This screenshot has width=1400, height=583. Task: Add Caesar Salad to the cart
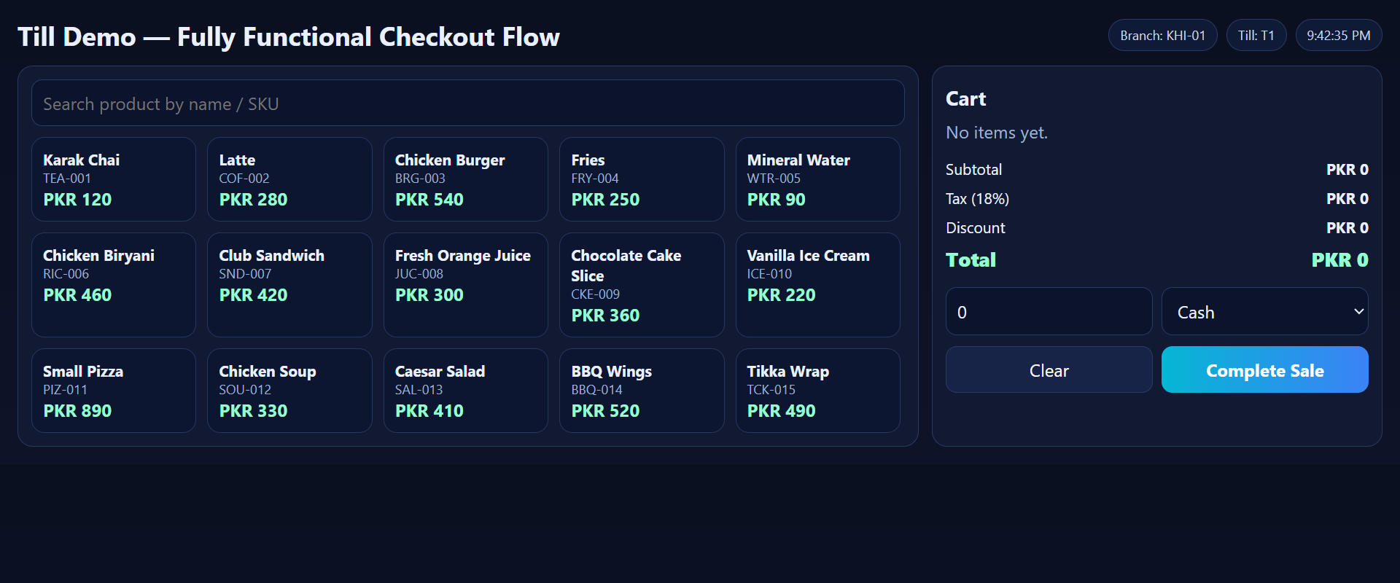(x=465, y=391)
